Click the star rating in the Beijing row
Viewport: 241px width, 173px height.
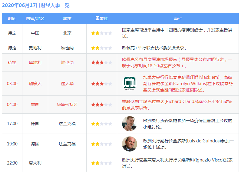click(x=101, y=33)
